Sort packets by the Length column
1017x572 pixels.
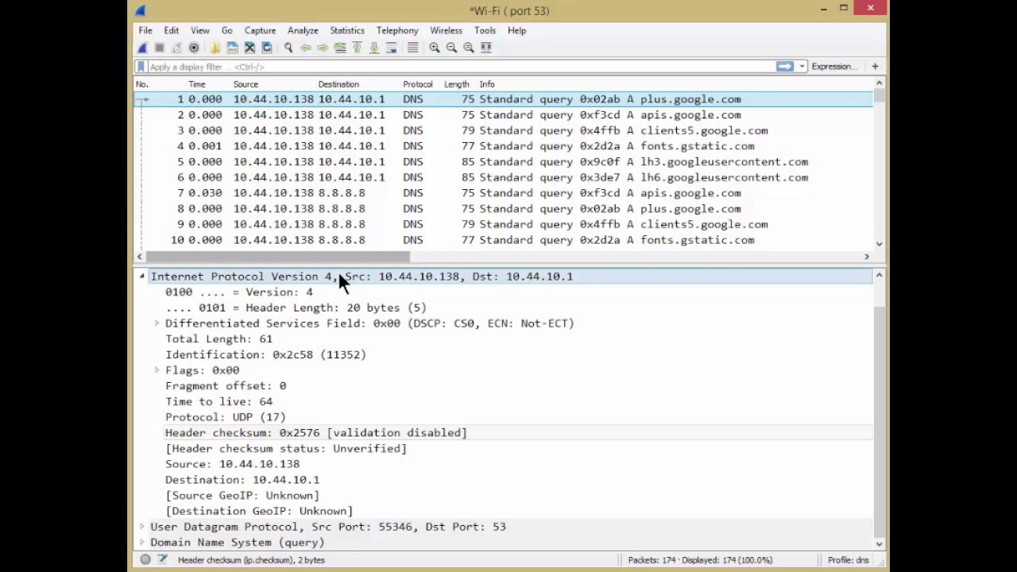pos(457,84)
